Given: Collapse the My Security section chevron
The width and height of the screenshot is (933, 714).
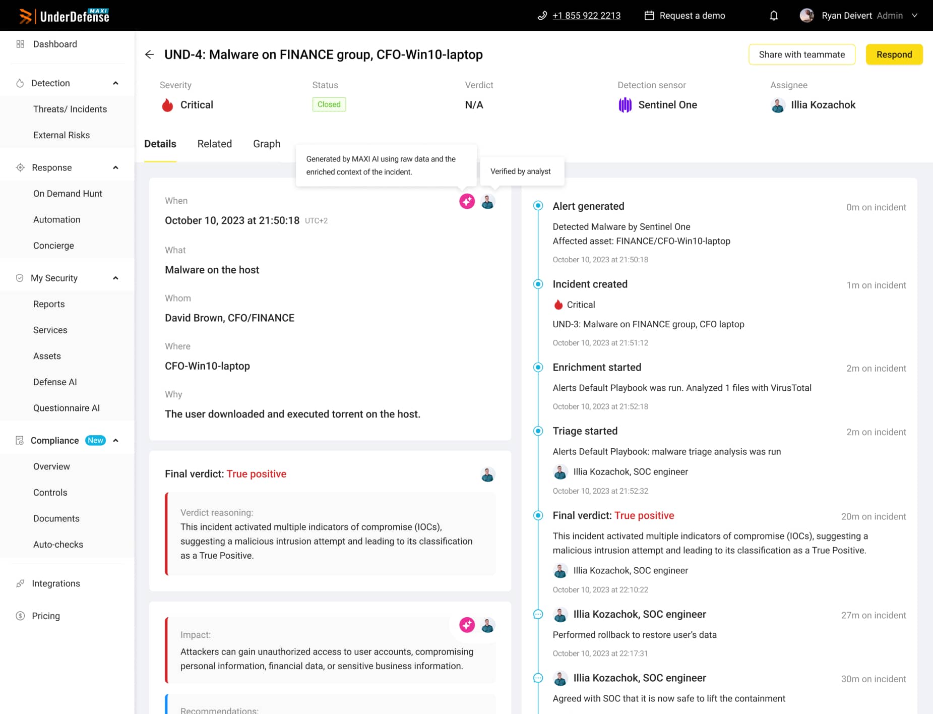Looking at the screenshot, I should tap(115, 278).
